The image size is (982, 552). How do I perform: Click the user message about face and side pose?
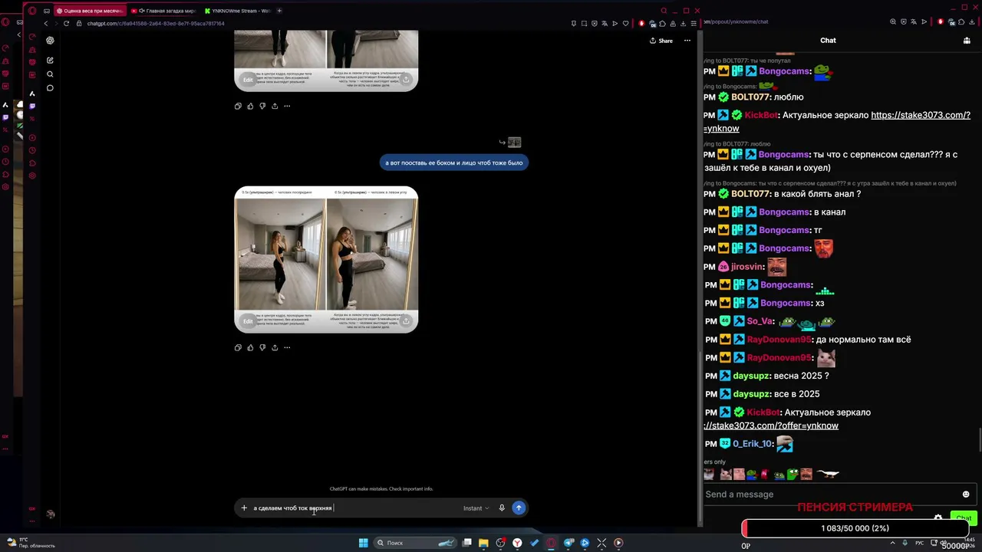click(454, 163)
